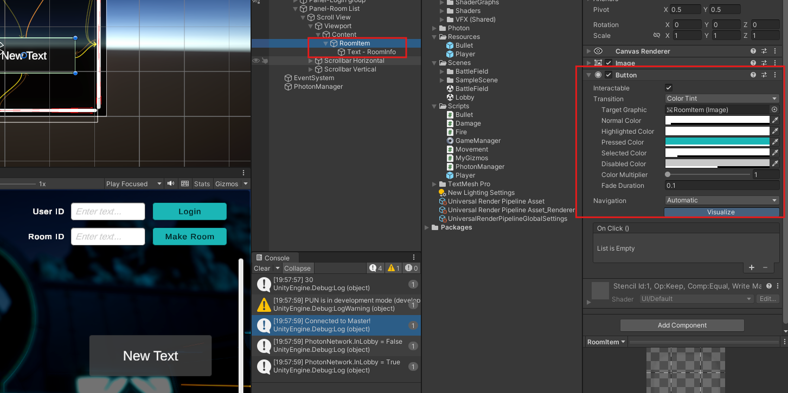The width and height of the screenshot is (788, 393).
Task: Click the Pressed Color eyedropper icon
Action: coord(775,142)
